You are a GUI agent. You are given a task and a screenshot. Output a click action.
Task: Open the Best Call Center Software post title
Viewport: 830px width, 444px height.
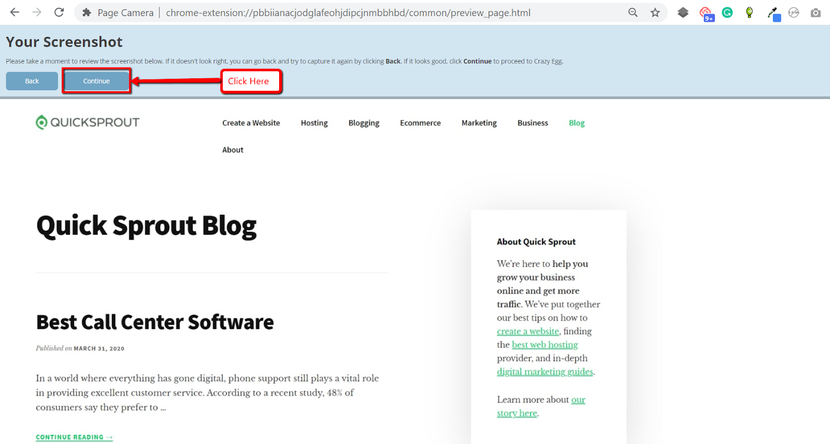[155, 322]
